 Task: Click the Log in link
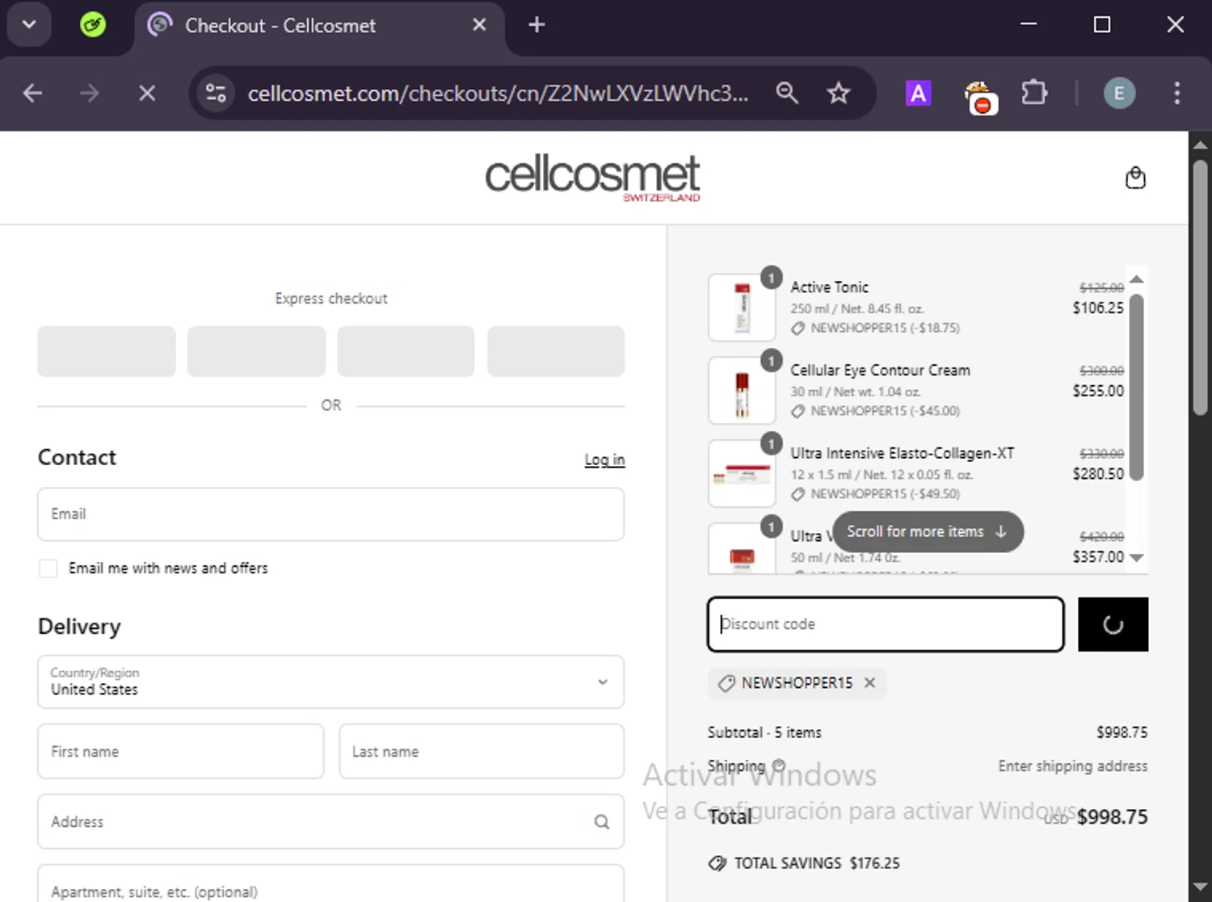604,459
